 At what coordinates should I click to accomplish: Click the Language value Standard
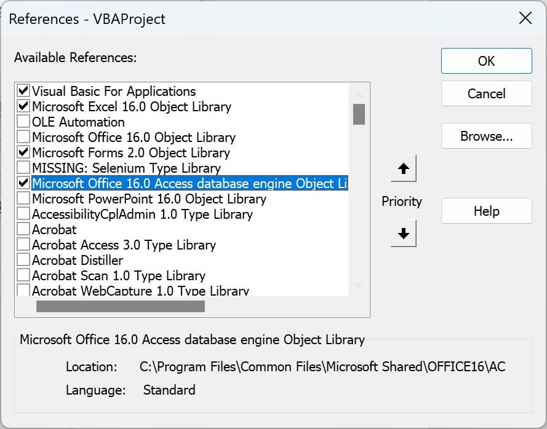(169, 390)
